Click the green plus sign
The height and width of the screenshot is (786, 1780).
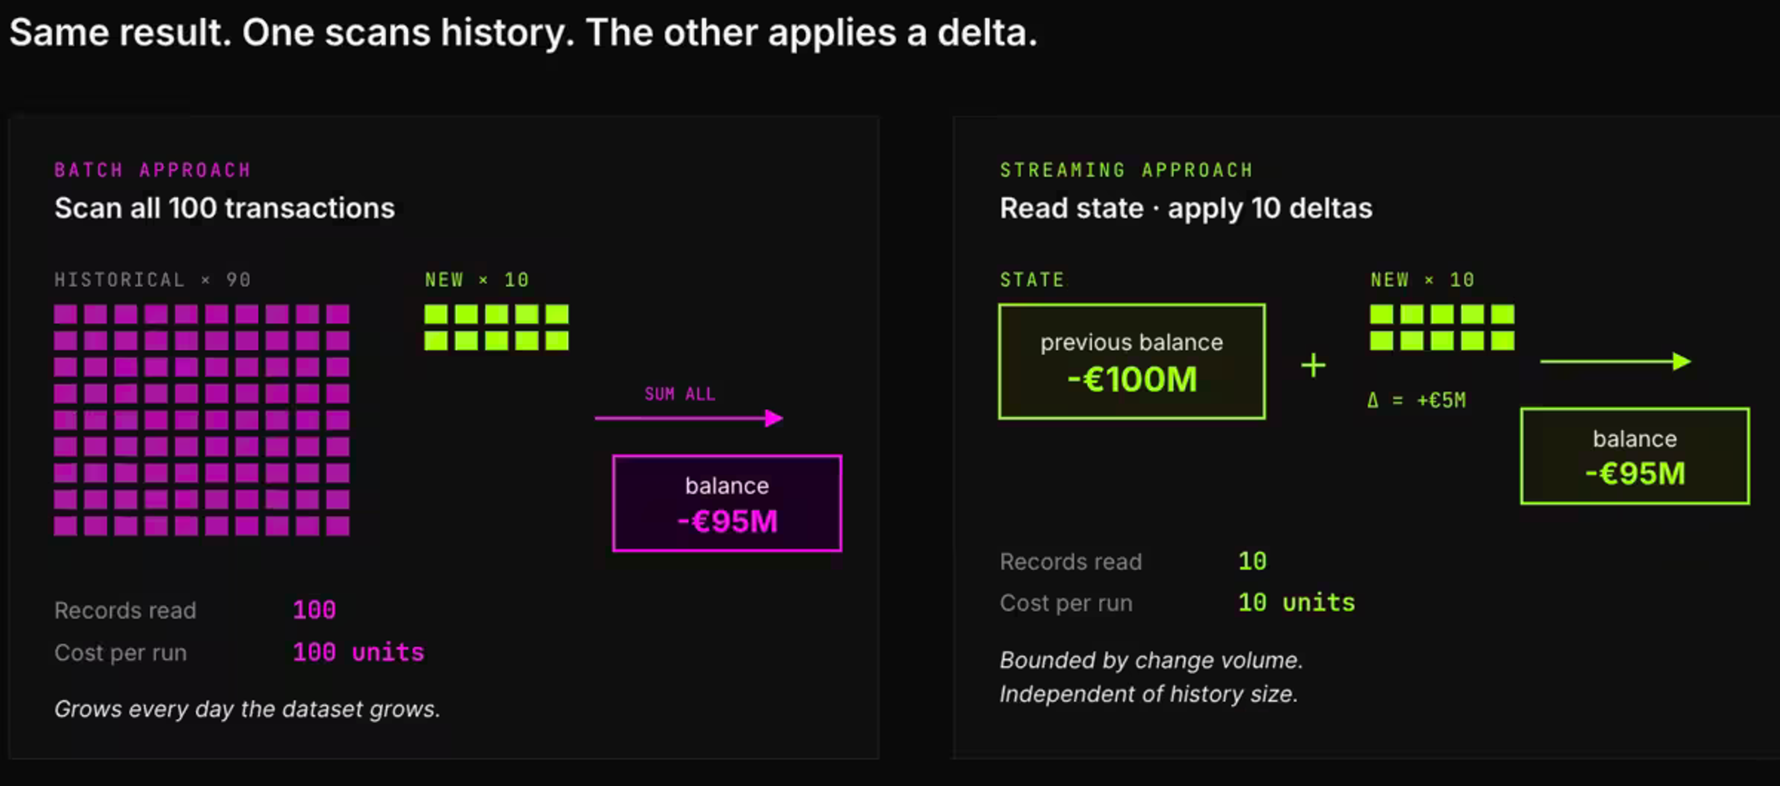tap(1313, 365)
